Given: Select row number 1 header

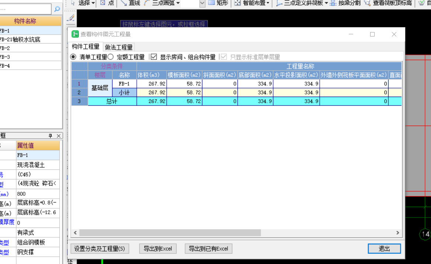Looking at the screenshot, I should [x=79, y=84].
